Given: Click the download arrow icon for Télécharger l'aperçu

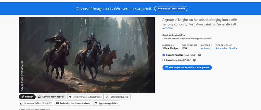Looking at the screenshot, I should (108, 97).
